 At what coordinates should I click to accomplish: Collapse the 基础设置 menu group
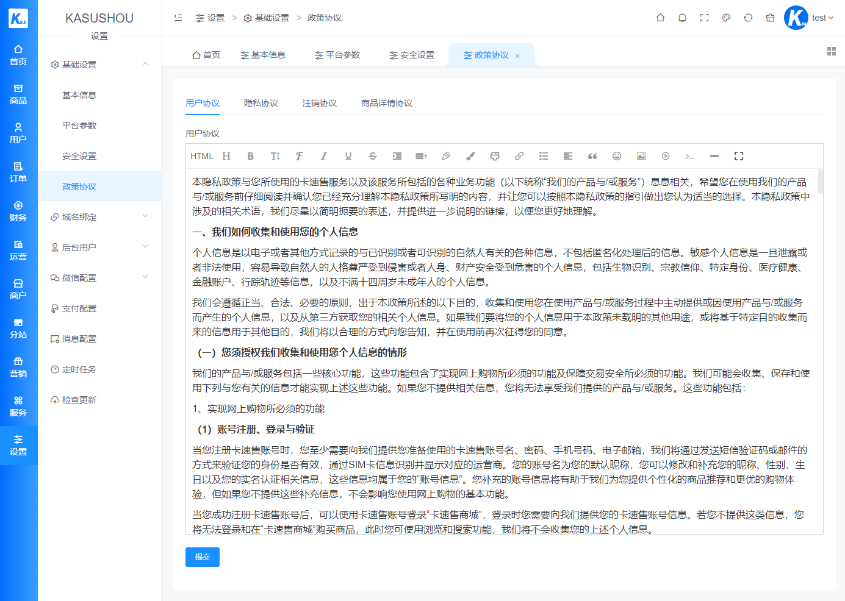[99, 64]
